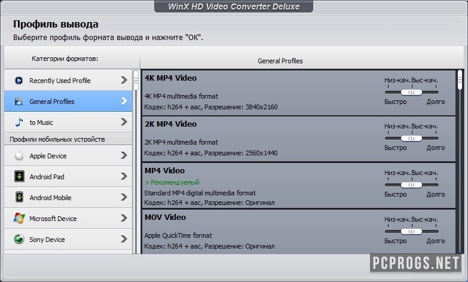Expand Recently Used Profile arrow
Image resolution: width=468 pixels, height=282 pixels.
click(x=124, y=80)
